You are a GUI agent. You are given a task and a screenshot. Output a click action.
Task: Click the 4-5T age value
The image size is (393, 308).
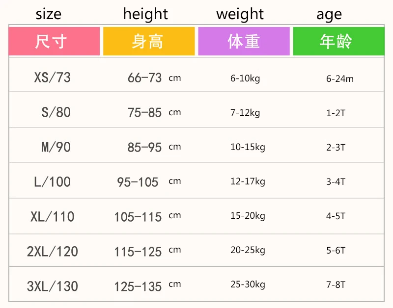click(x=336, y=216)
